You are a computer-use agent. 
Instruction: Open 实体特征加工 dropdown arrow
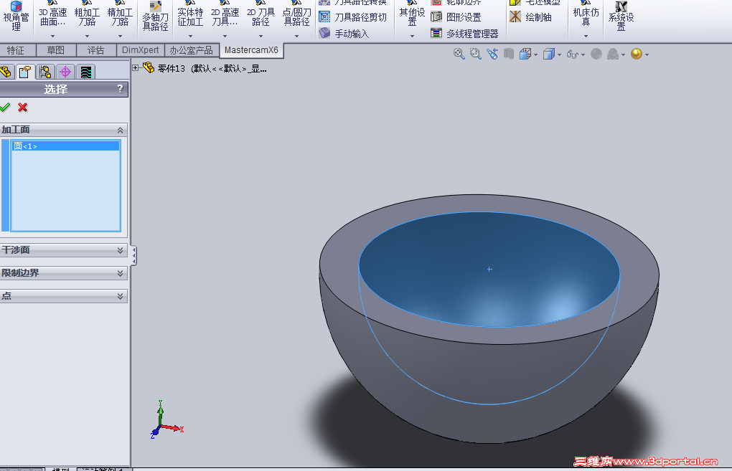(x=190, y=36)
